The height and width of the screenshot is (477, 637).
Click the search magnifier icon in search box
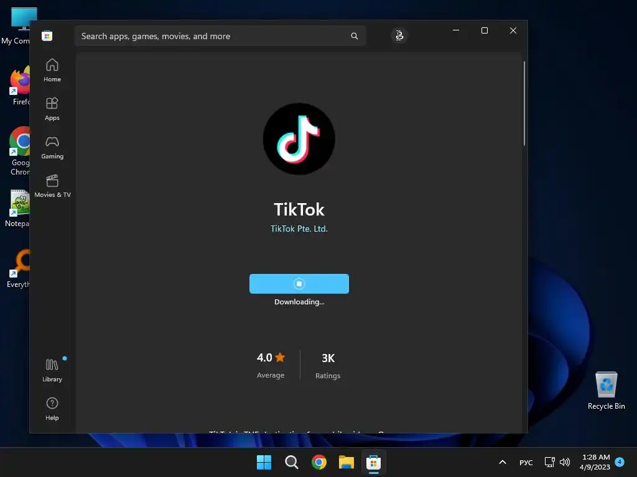pyautogui.click(x=354, y=36)
